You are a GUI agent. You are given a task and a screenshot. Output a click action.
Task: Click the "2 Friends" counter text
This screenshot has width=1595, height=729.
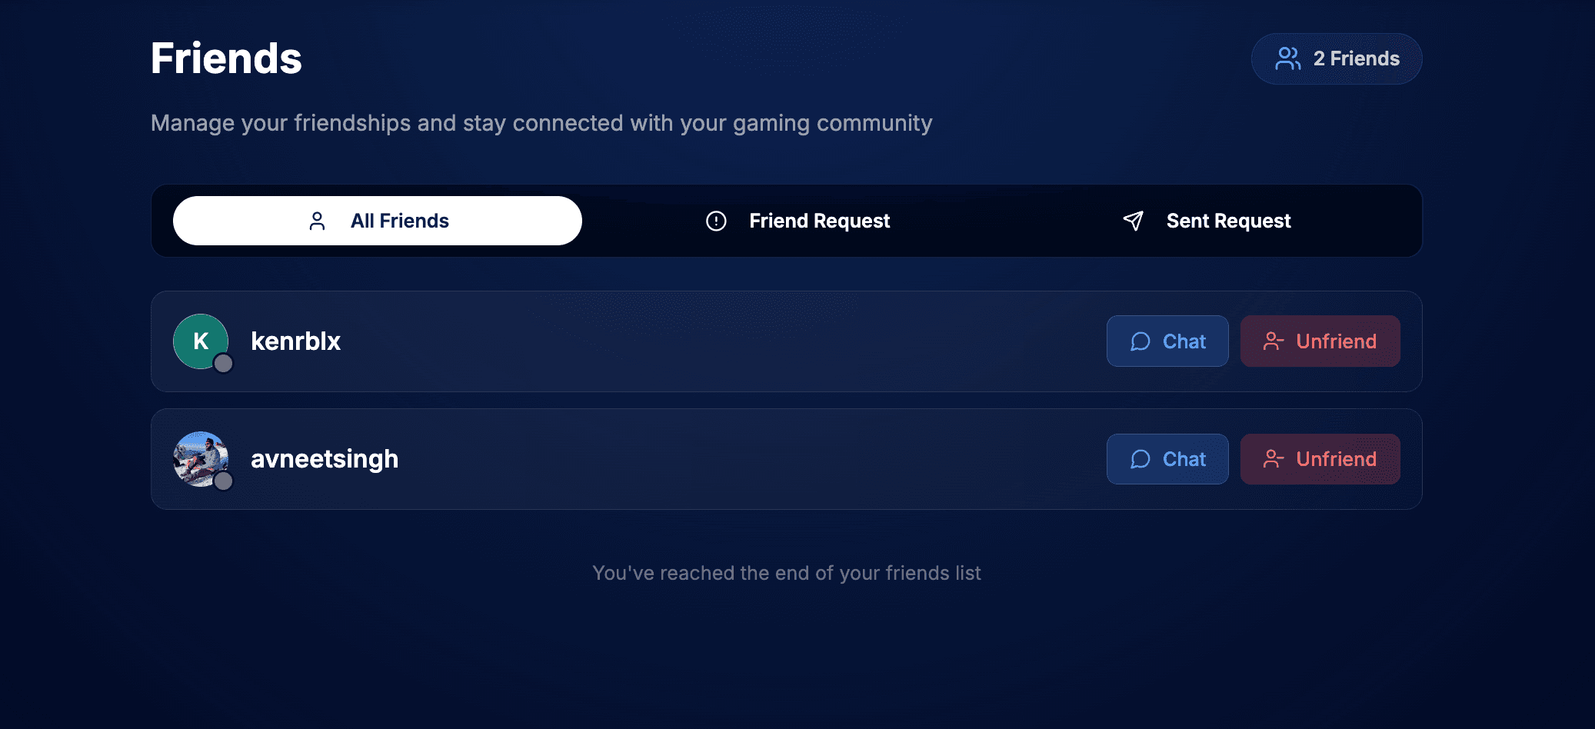point(1356,58)
